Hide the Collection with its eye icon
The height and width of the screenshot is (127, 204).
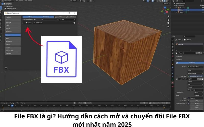(203, 6)
